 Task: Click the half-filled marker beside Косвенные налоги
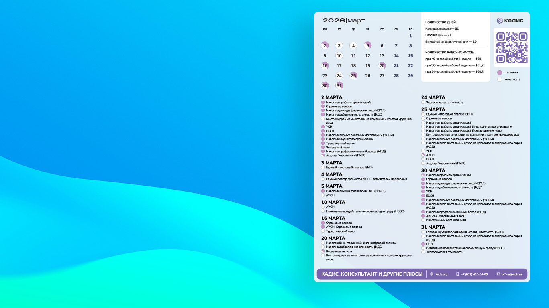click(x=323, y=251)
